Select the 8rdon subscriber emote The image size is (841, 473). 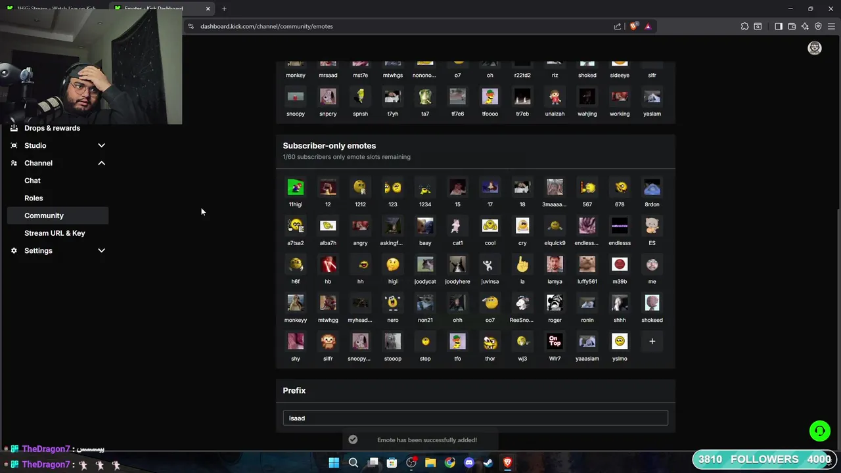652,188
